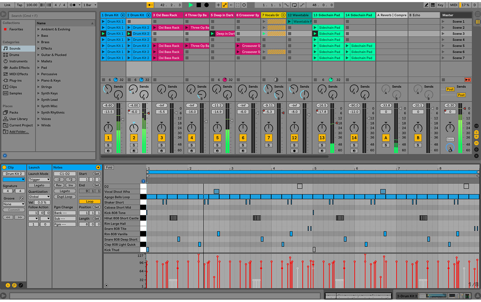
Task: Click the Back to Arrangement button in Master
Action: (467, 80)
